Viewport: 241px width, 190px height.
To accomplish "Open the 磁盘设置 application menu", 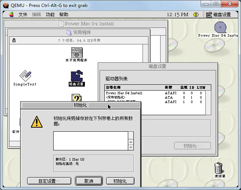I will (x=218, y=15).
